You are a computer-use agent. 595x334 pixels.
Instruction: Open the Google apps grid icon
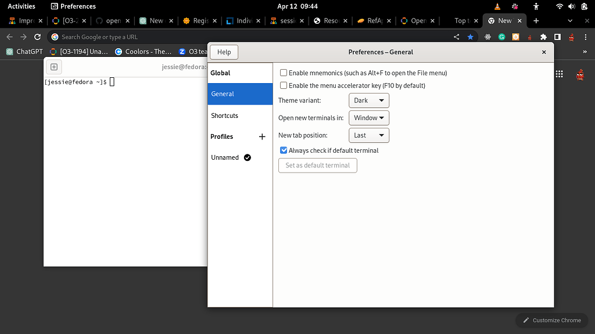tap(559, 74)
